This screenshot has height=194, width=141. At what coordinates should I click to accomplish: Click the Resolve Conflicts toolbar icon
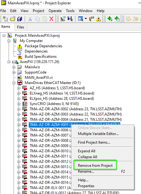tap(92, 19)
